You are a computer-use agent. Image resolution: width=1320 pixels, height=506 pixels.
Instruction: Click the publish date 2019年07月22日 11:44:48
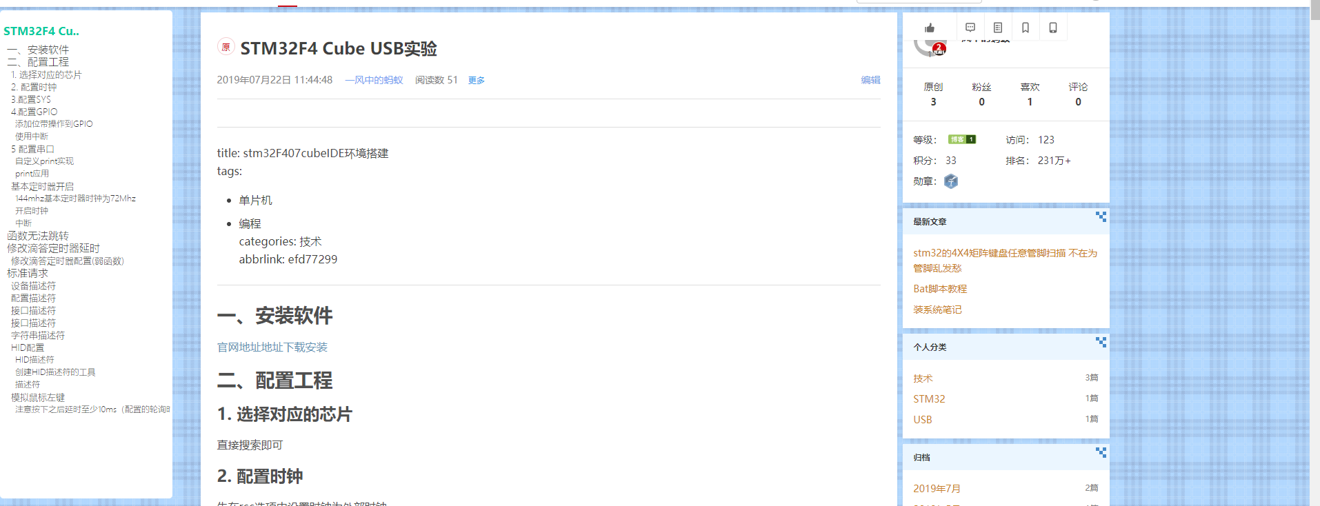(274, 80)
